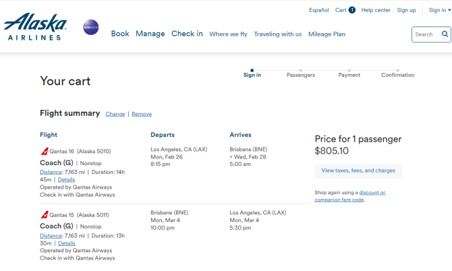
Task: Click the magnifying glass search icon
Action: [445, 34]
